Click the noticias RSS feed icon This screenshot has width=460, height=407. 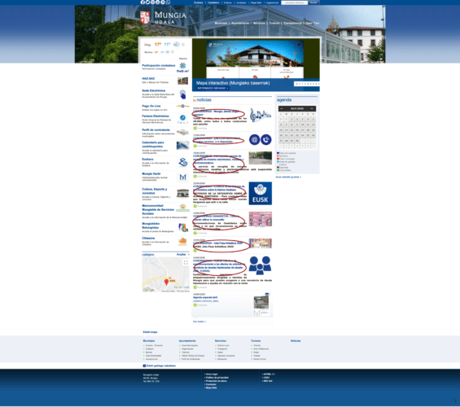[195, 100]
